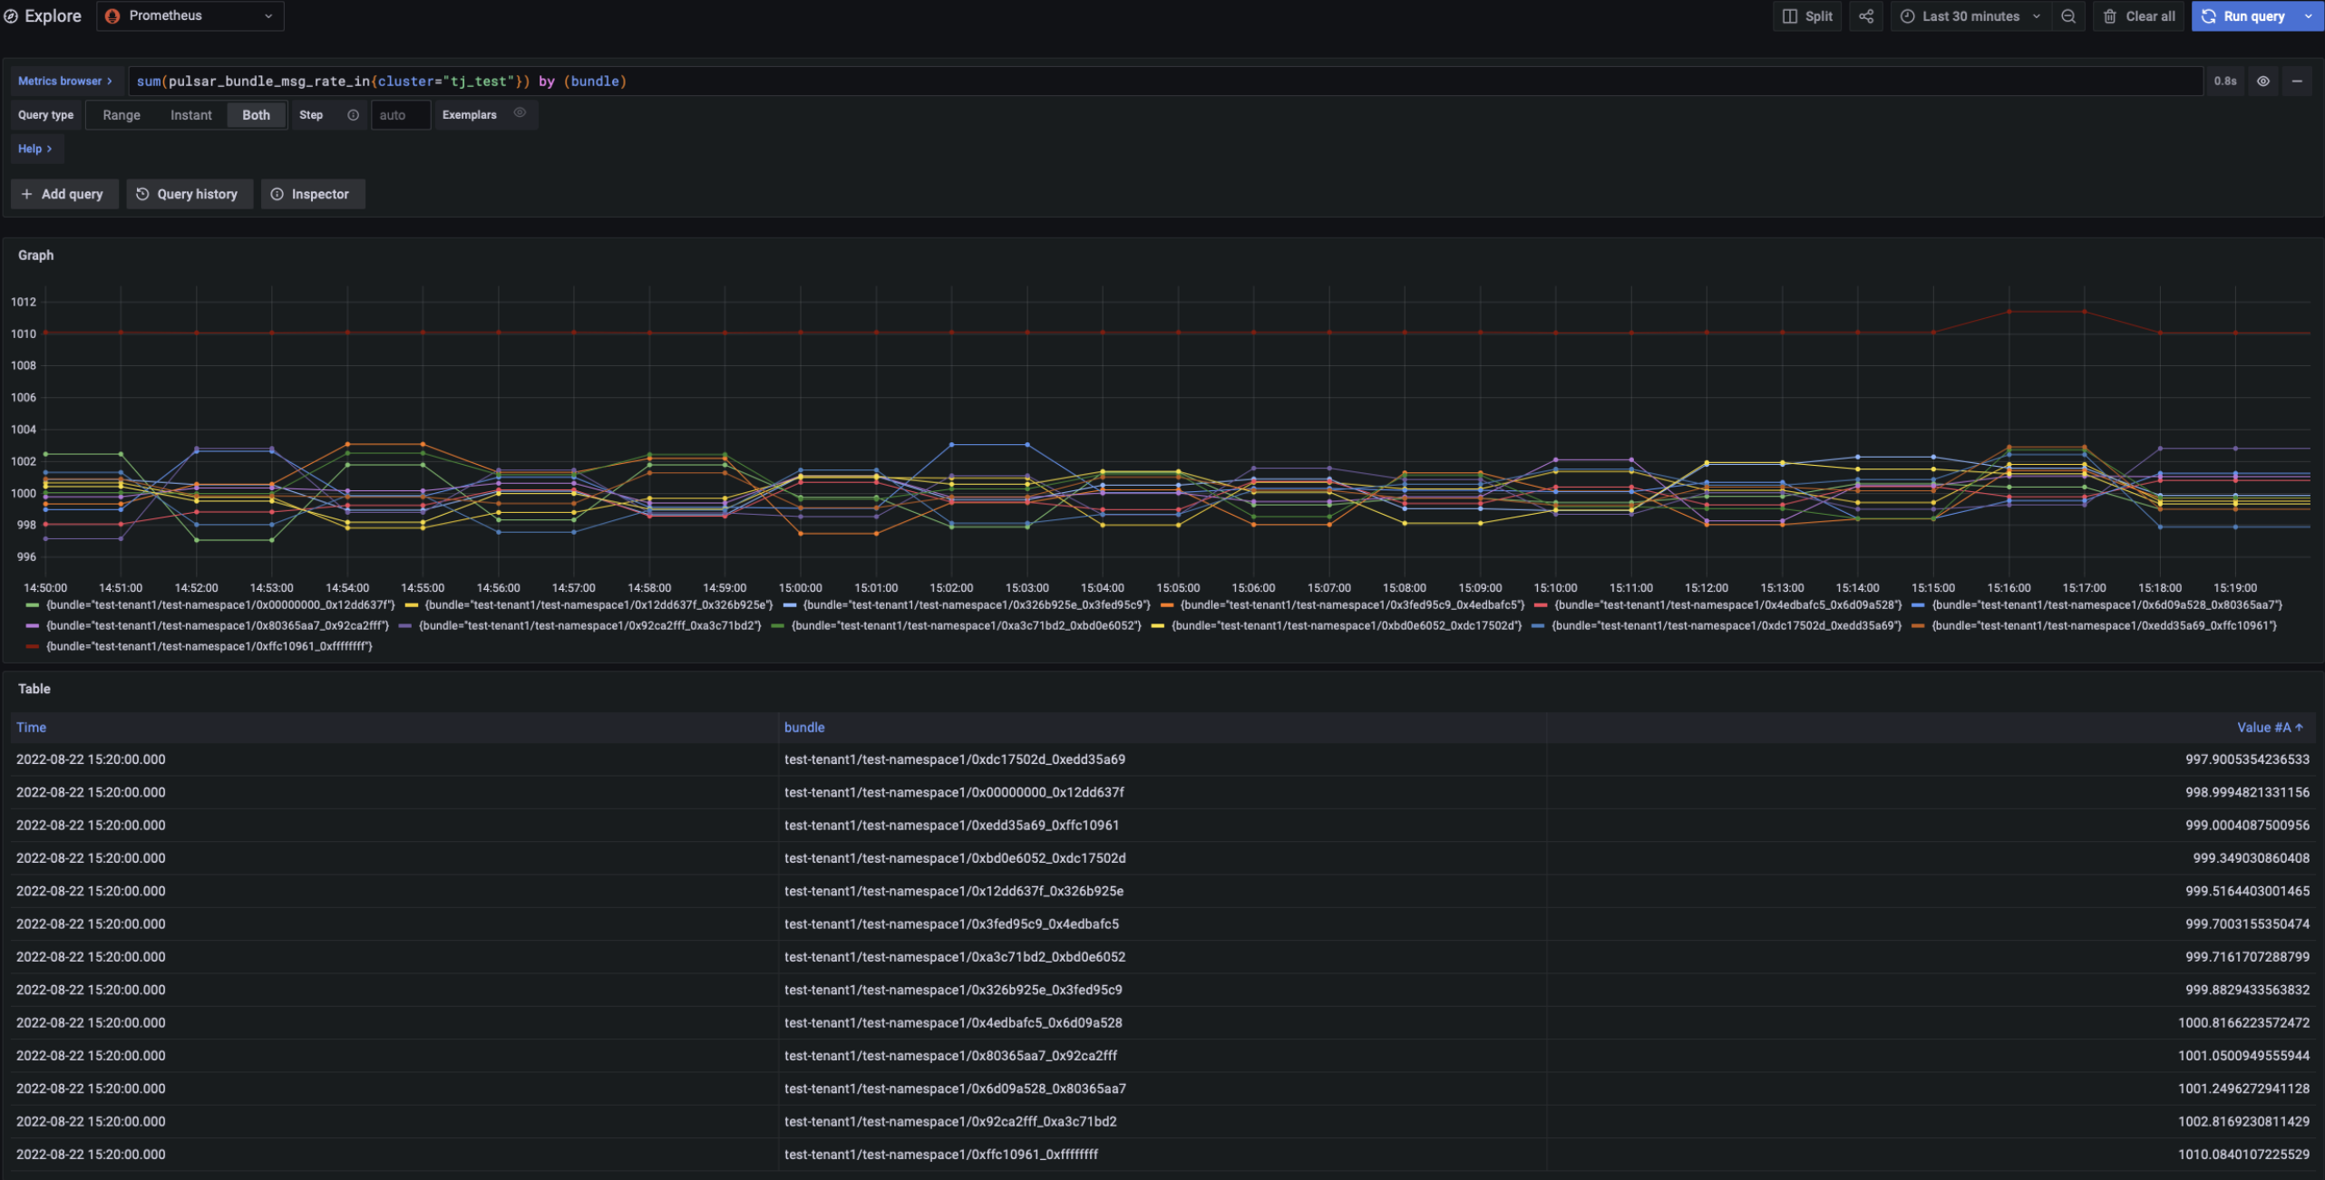Open the Prometheus data source dropdown
This screenshot has height=1180, width=2325.
point(190,16)
